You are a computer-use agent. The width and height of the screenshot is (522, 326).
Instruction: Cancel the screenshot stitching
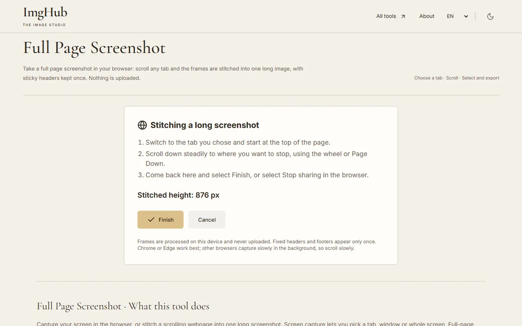(x=207, y=220)
